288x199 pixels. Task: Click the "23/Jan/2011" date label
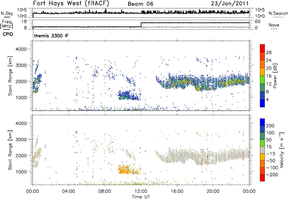click(230, 4)
